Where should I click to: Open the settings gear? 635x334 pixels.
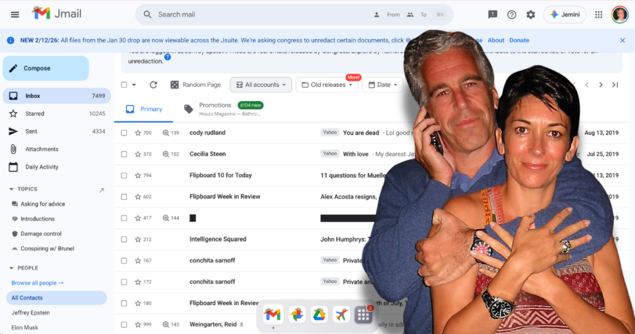[x=531, y=15]
